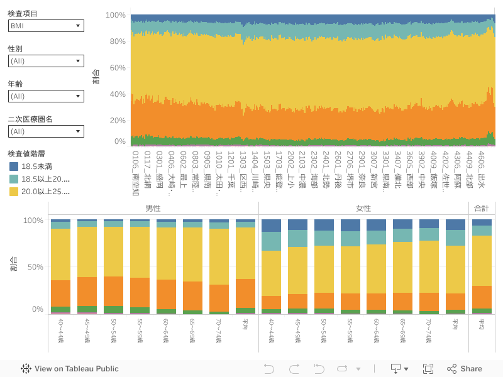Click the 2901_奈良 axis label

(362, 169)
